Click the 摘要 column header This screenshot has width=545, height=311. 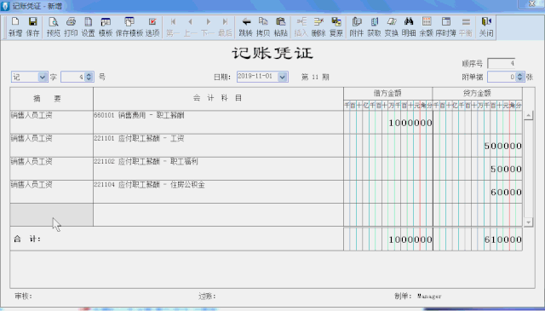[51, 99]
